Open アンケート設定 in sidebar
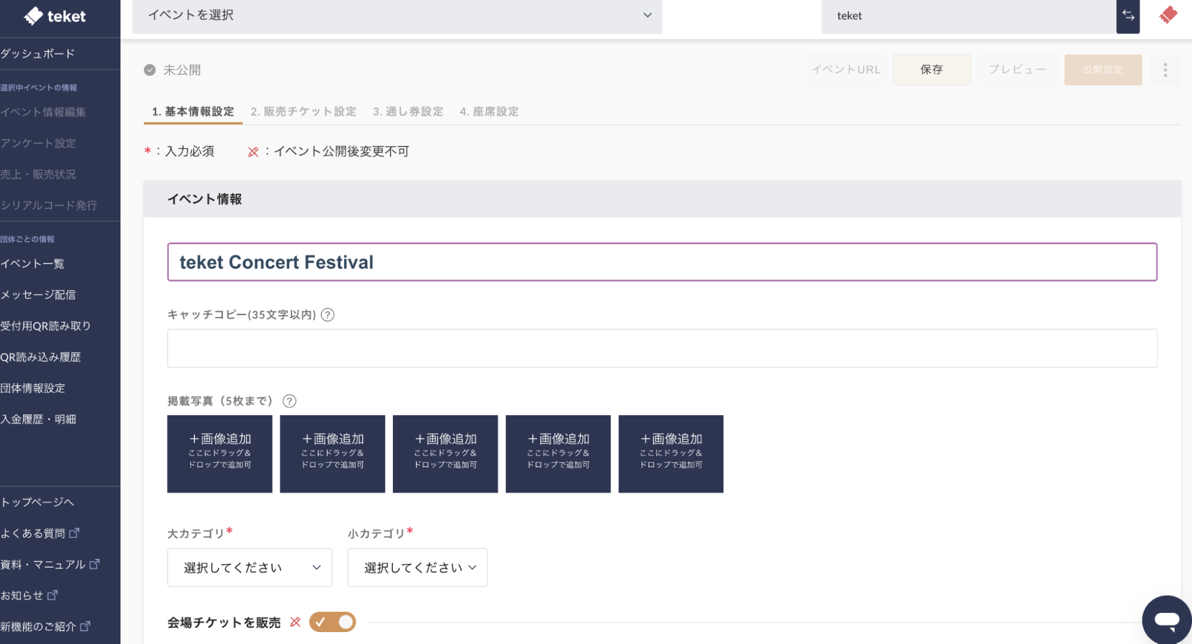The height and width of the screenshot is (644, 1192). point(38,143)
